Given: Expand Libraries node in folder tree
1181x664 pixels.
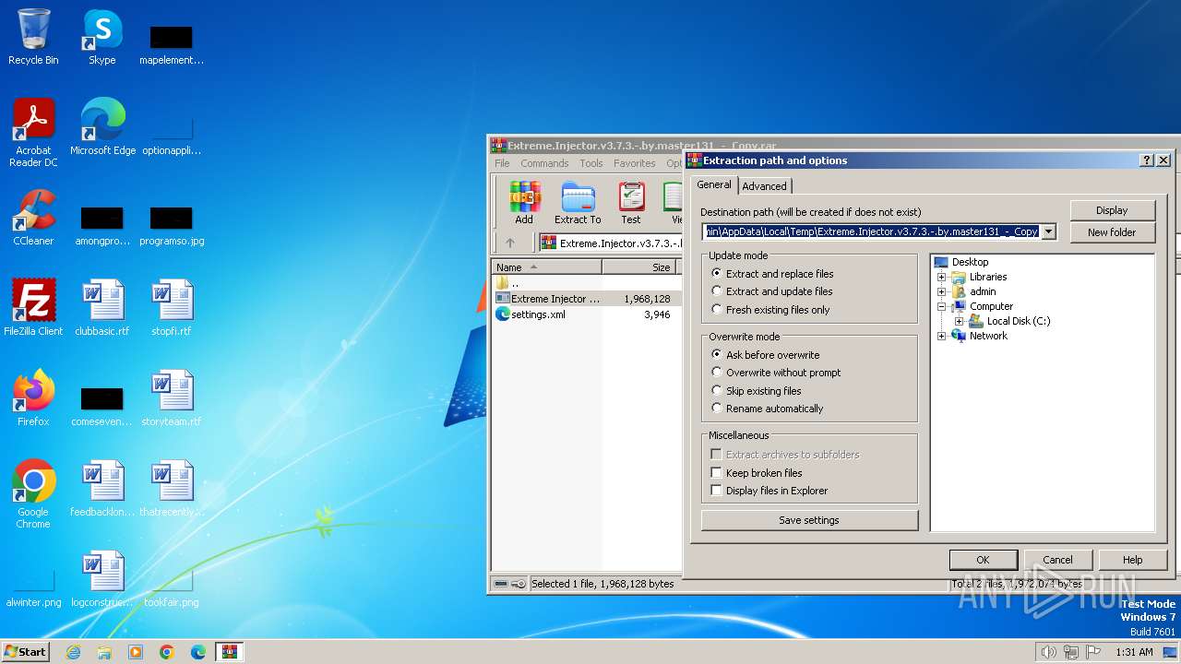Looking at the screenshot, I should (x=942, y=277).
